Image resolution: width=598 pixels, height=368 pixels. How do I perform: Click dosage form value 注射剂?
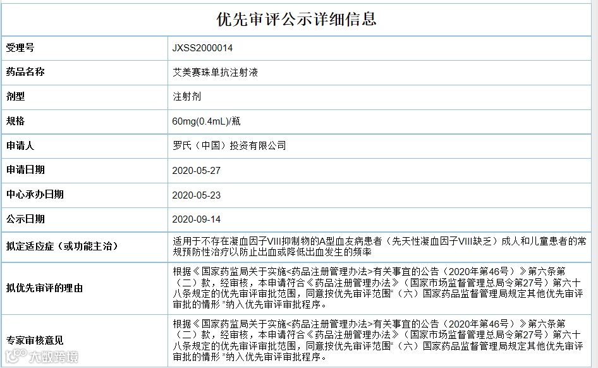[186, 97]
